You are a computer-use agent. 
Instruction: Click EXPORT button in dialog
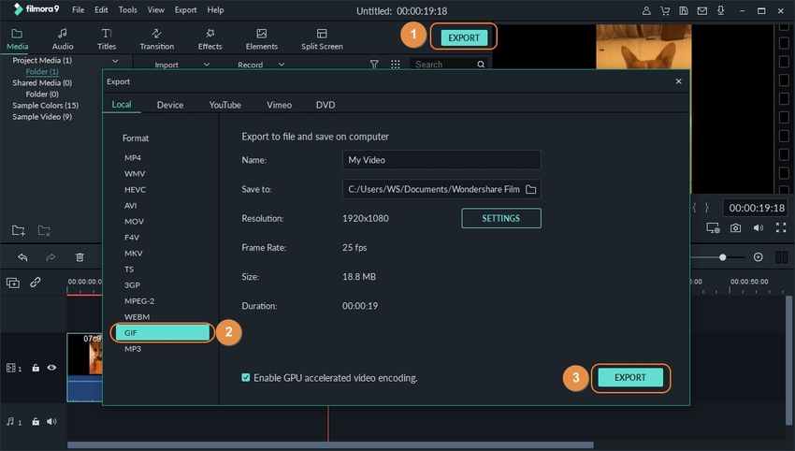click(630, 377)
